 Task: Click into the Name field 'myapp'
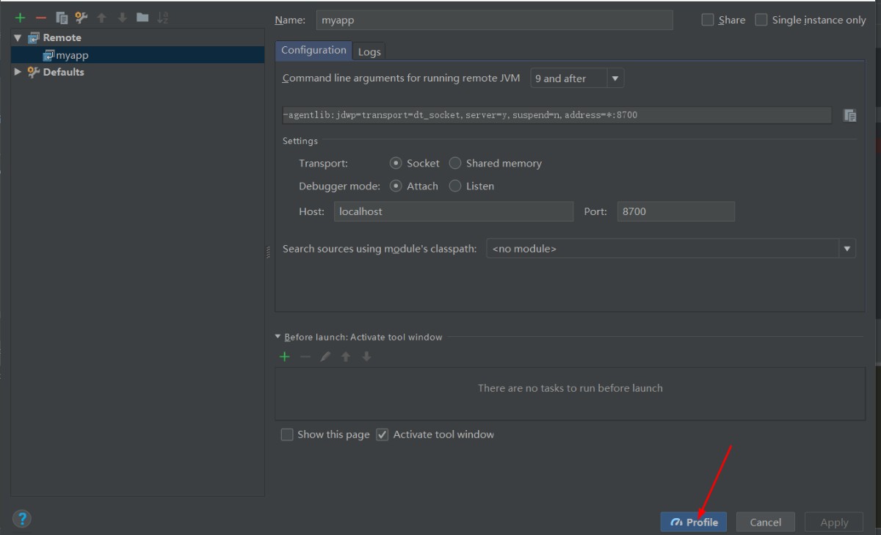(495, 20)
